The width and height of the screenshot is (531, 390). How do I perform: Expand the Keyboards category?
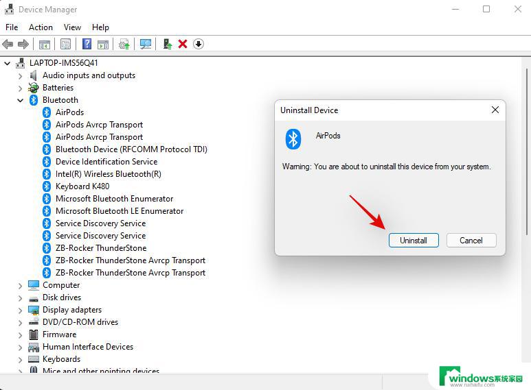[20, 360]
